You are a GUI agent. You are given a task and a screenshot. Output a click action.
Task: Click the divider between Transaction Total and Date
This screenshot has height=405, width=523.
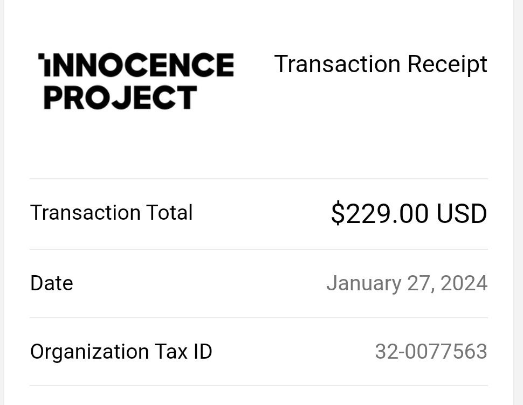(259, 249)
